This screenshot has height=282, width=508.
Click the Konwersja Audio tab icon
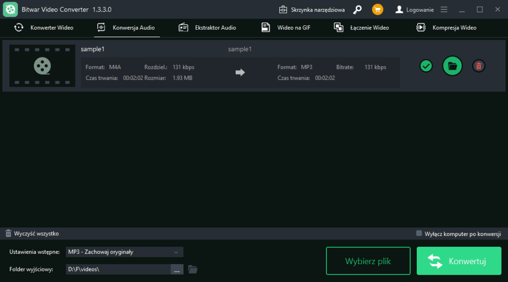click(x=101, y=28)
